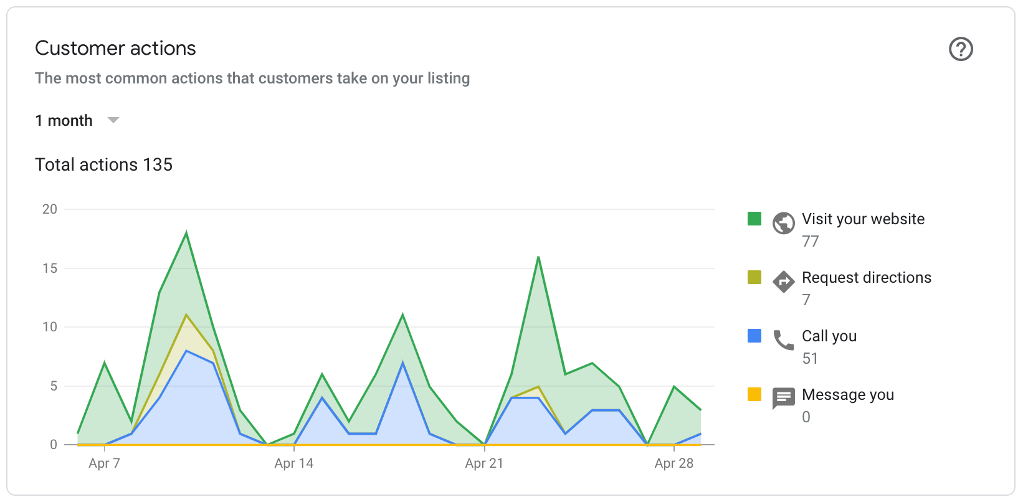
Task: Click the Apr 14 axis date label
Action: coord(294,463)
